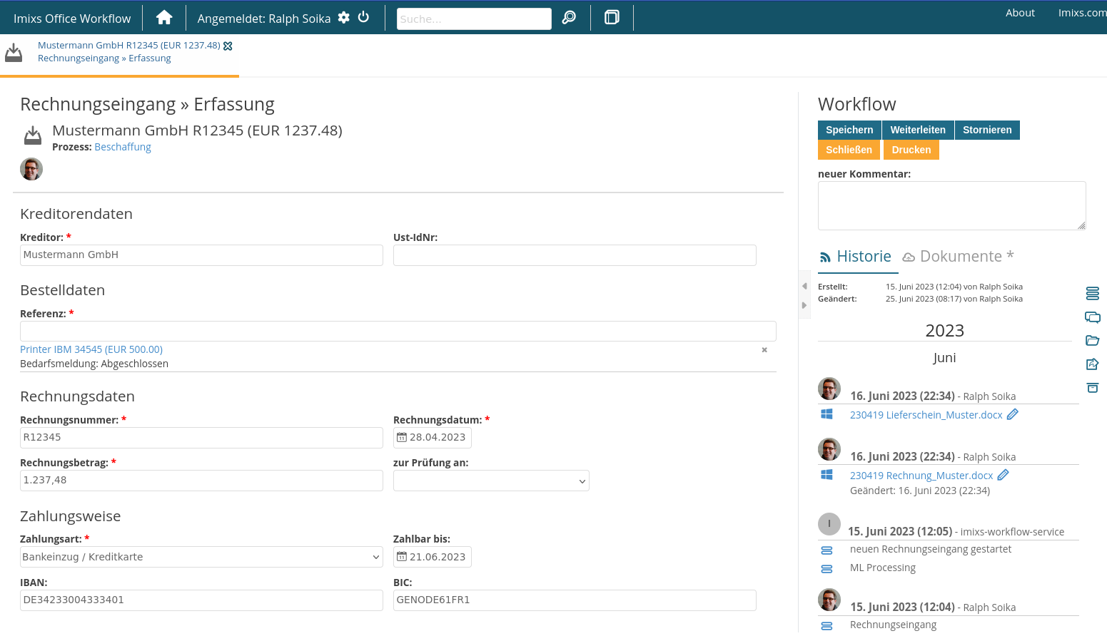This screenshot has height=636, width=1107.
Task: Click the inbox icon beside the breadcrumb
Action: coord(14,51)
